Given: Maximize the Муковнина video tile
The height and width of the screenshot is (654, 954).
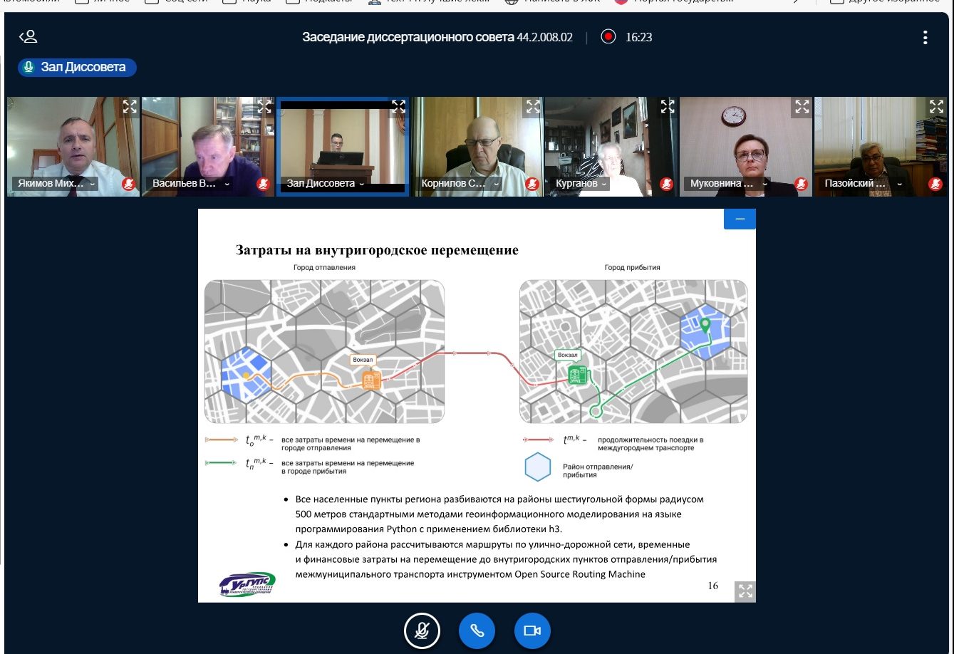Looking at the screenshot, I should [802, 107].
